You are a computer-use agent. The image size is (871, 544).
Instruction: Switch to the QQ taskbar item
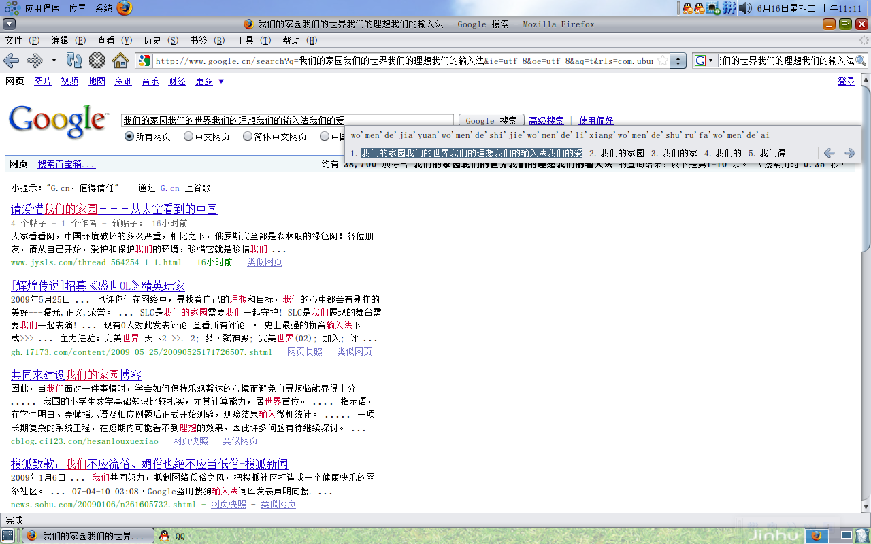pos(172,536)
